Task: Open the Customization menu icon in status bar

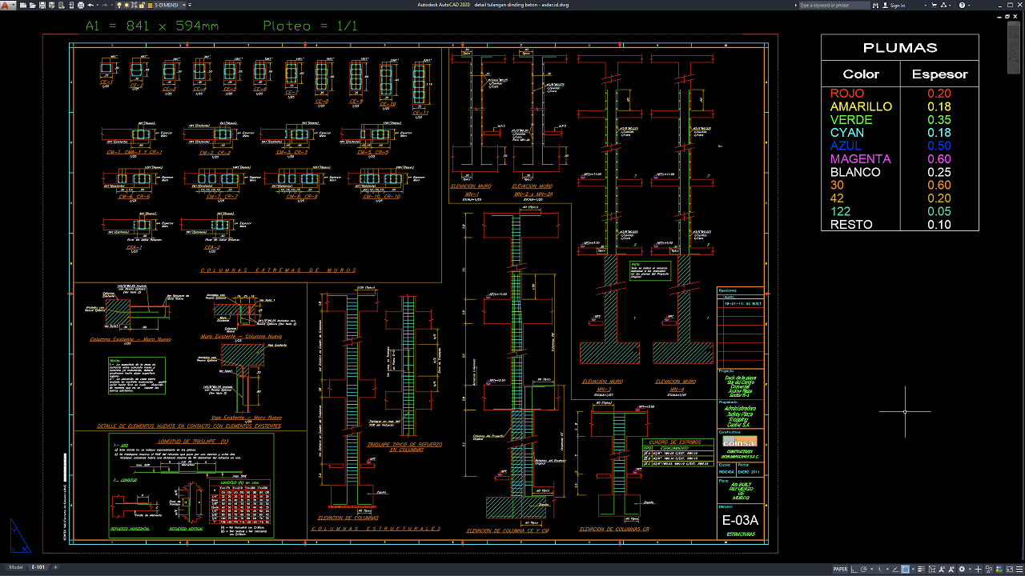Action: (1019, 569)
